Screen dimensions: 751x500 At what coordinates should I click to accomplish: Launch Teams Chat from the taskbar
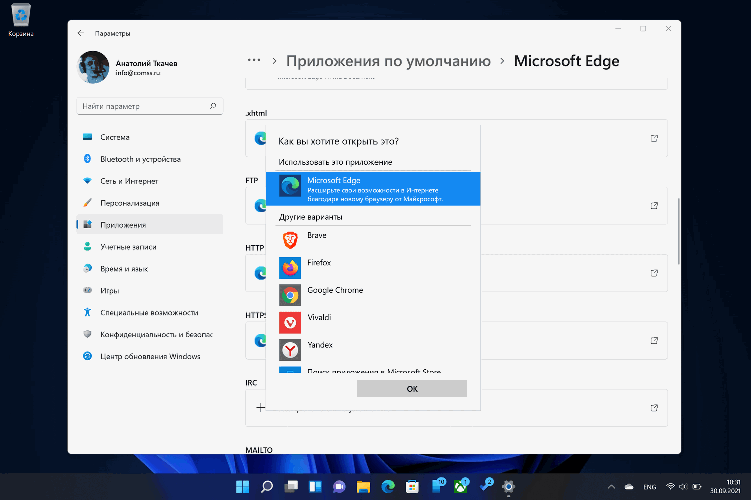pyautogui.click(x=339, y=486)
